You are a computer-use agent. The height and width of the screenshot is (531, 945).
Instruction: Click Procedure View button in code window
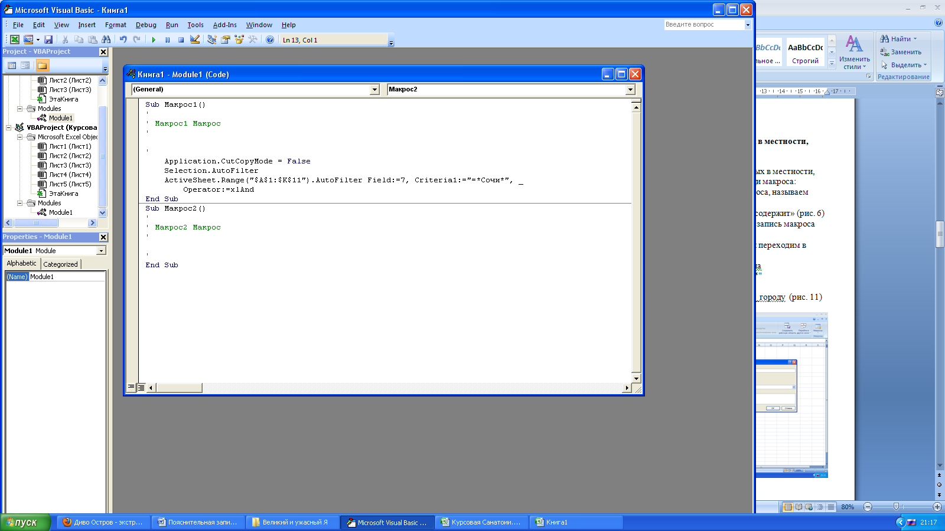click(131, 388)
